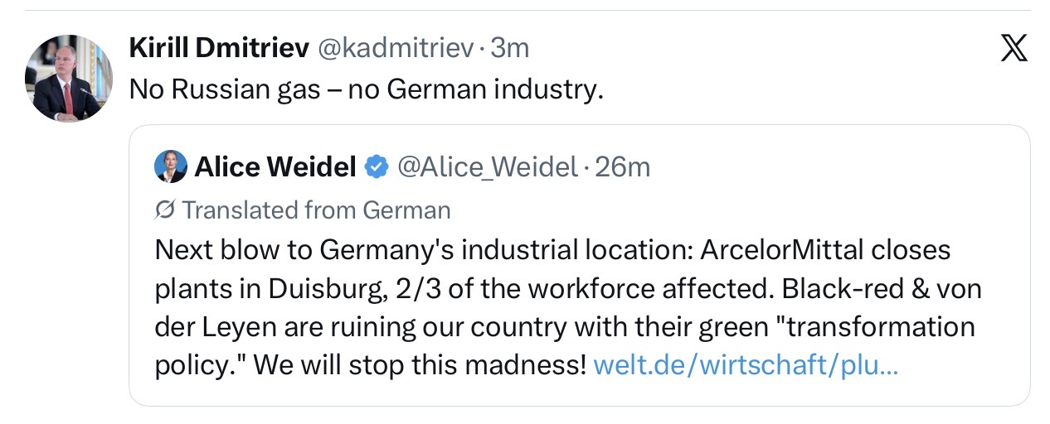
Task: Click the blue verified badge
Action: (377, 167)
